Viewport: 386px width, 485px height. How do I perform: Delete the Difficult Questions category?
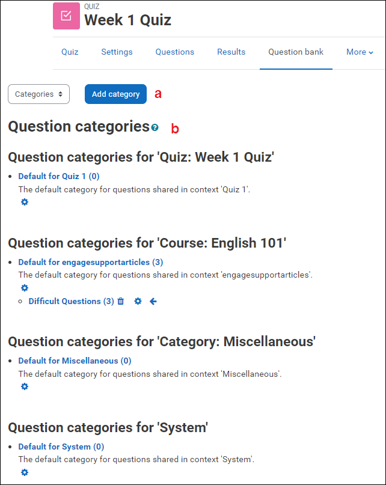pyautogui.click(x=120, y=301)
